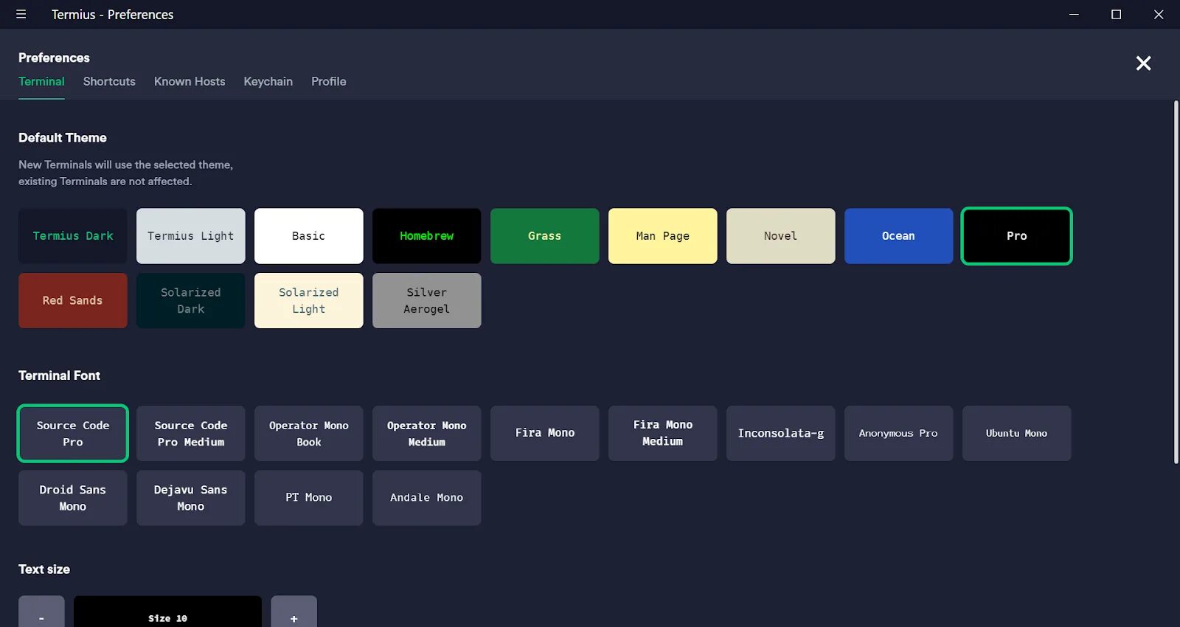
Task: Pick the Silver Aerogel theme
Action: click(427, 301)
